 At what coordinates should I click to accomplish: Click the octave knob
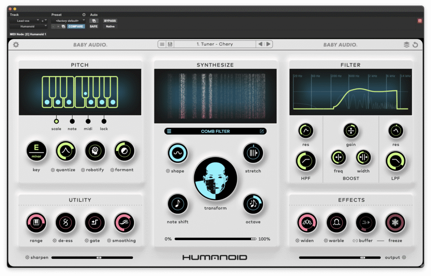pos(253,204)
